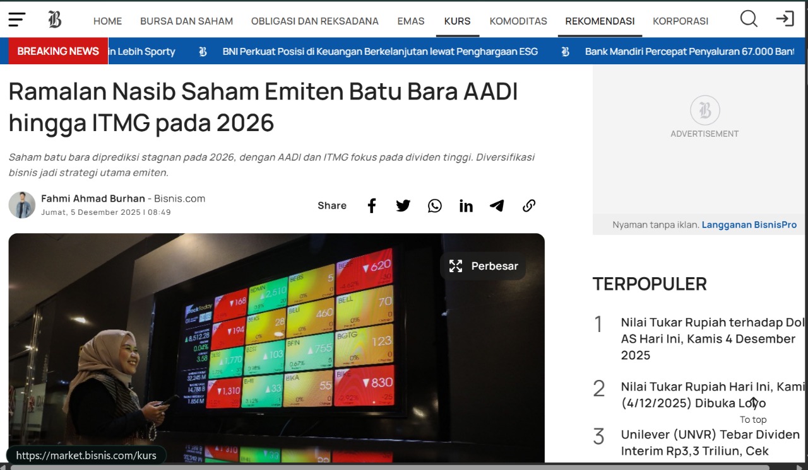Share article on Facebook

pos(372,206)
